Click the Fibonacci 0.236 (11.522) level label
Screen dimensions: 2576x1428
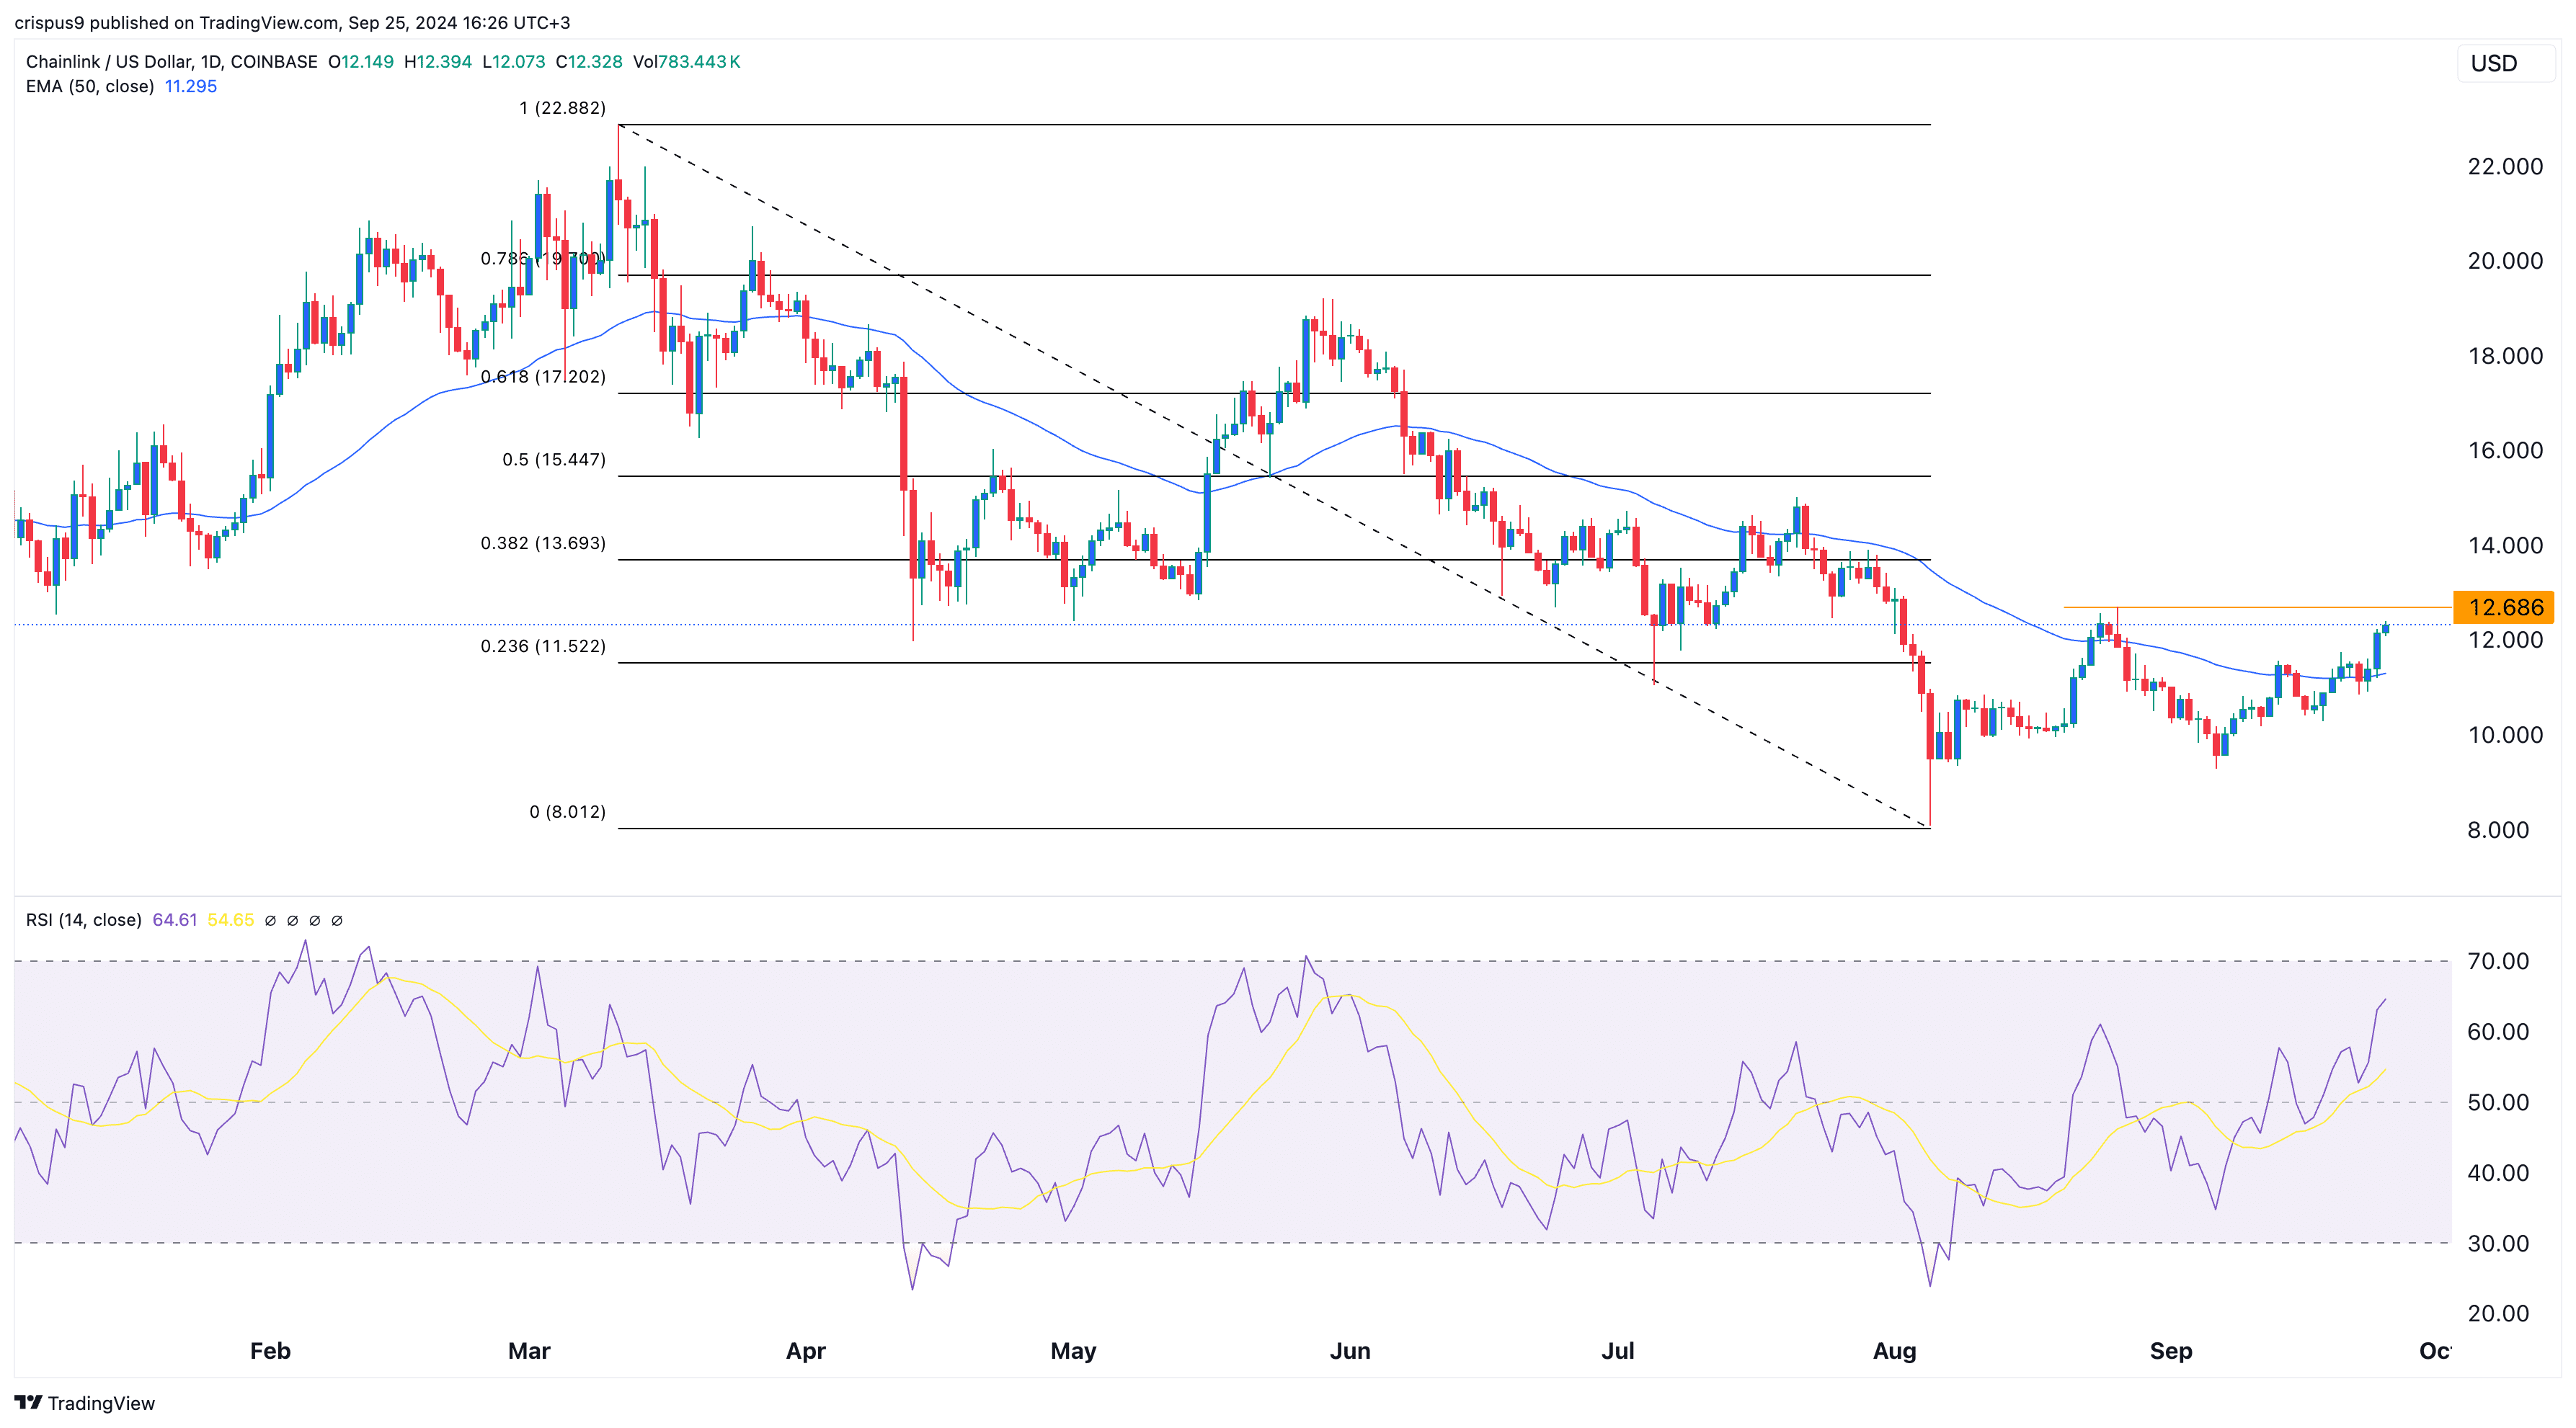(x=543, y=646)
